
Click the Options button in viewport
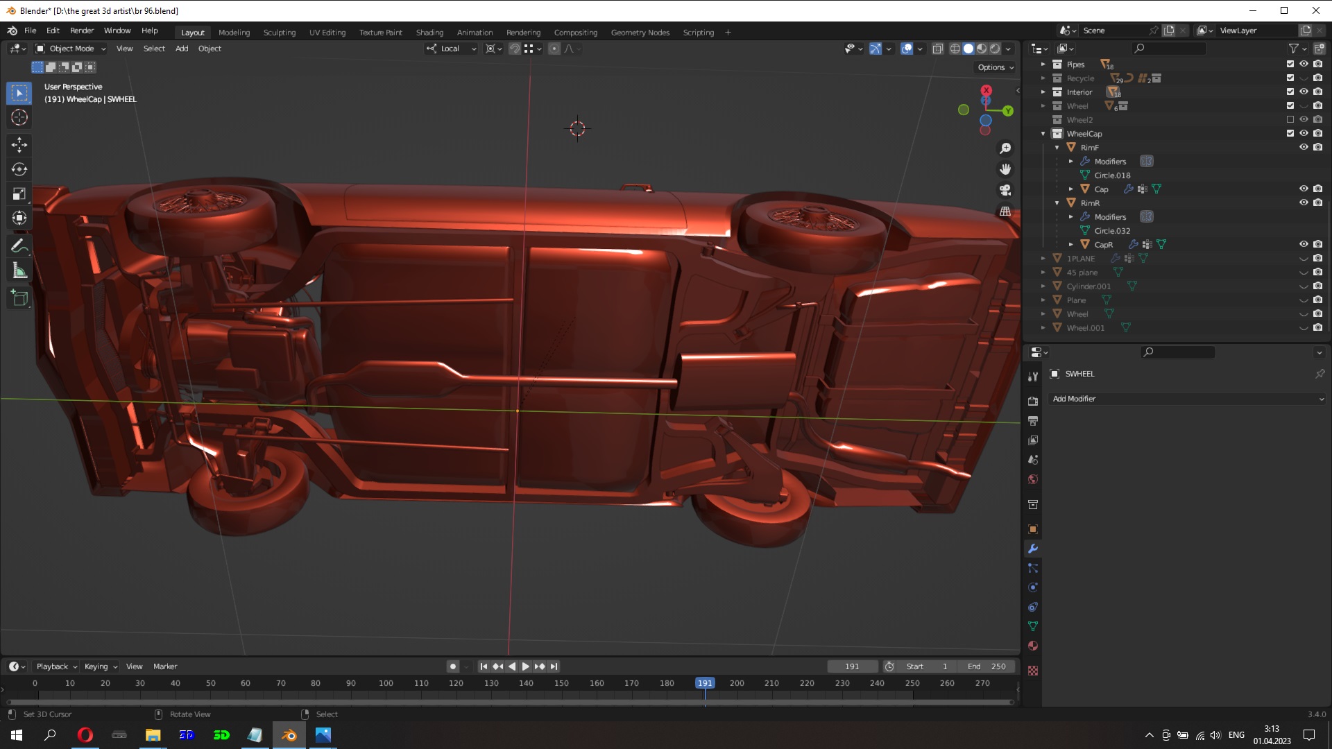coord(996,67)
